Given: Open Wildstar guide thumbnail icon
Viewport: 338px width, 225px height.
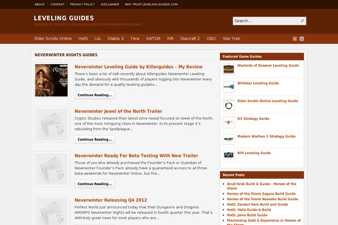Looking at the screenshot, I should tap(229, 87).
